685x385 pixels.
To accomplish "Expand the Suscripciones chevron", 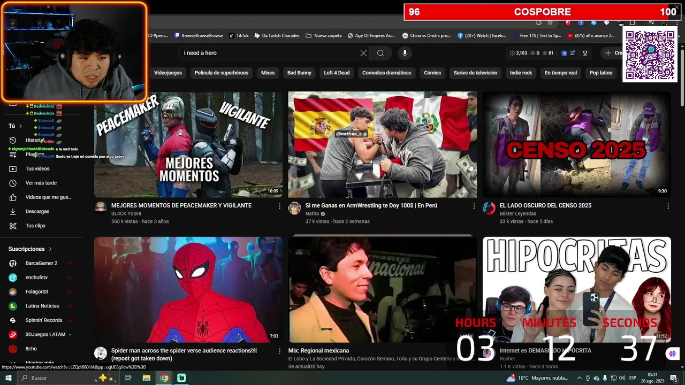I will [50, 249].
